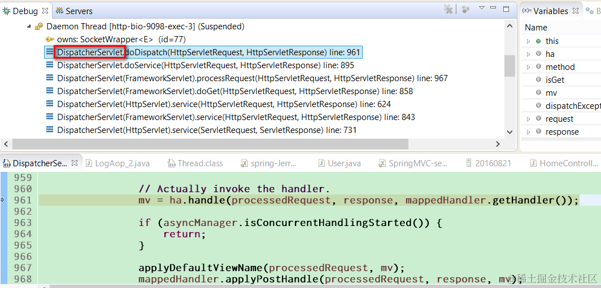Click Debug view scroll up arrow

509,26
